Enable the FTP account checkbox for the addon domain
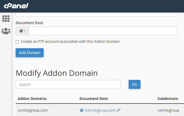This screenshot has height=116, width=184. click(x=17, y=42)
